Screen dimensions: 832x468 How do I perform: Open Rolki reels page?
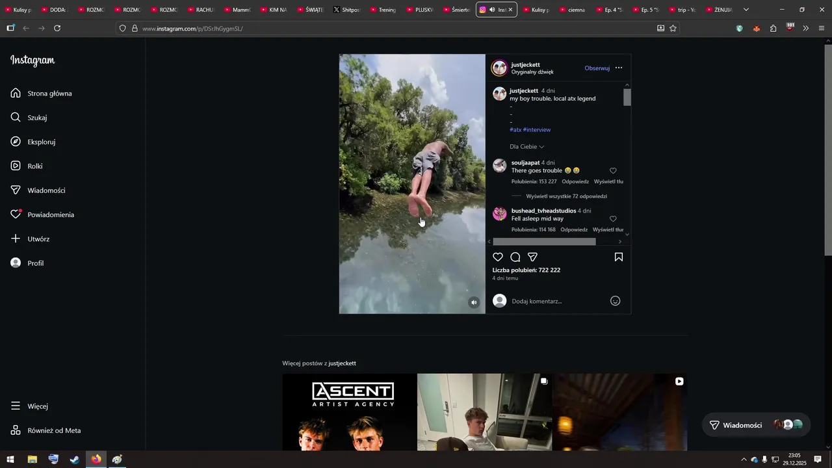tap(27, 166)
